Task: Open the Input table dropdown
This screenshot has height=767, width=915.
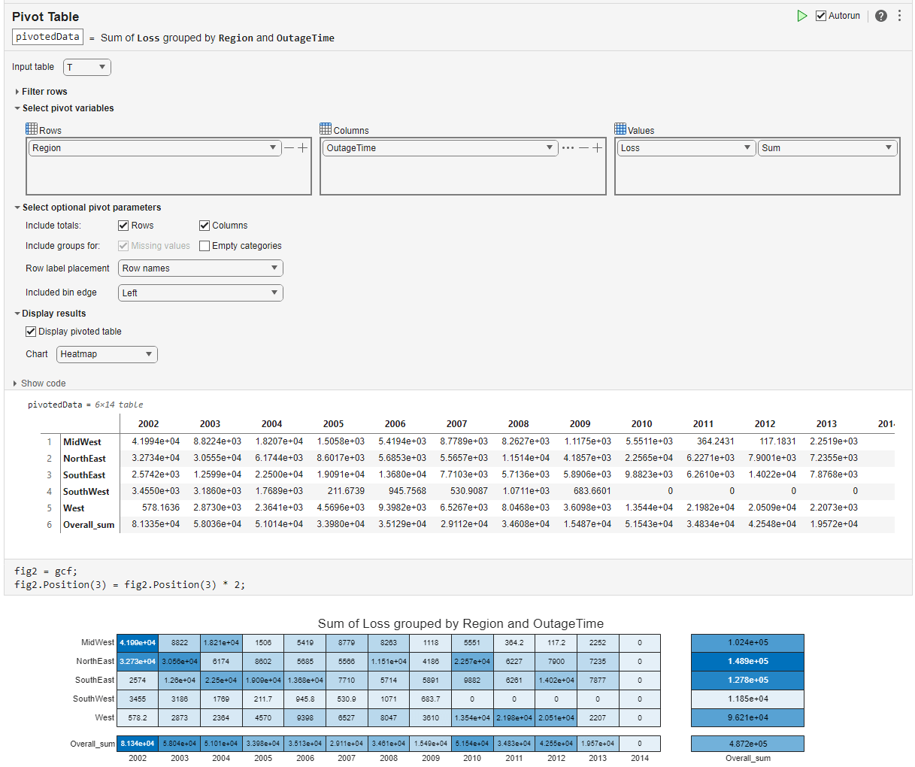Action: coord(86,66)
